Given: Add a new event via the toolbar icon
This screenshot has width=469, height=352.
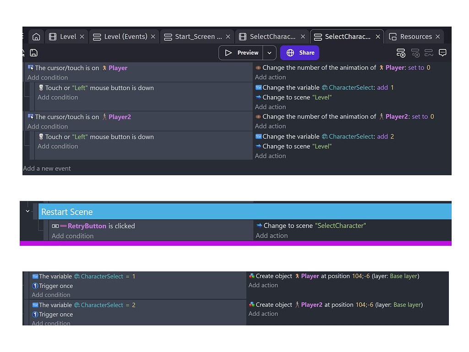Looking at the screenshot, I should [x=401, y=53].
